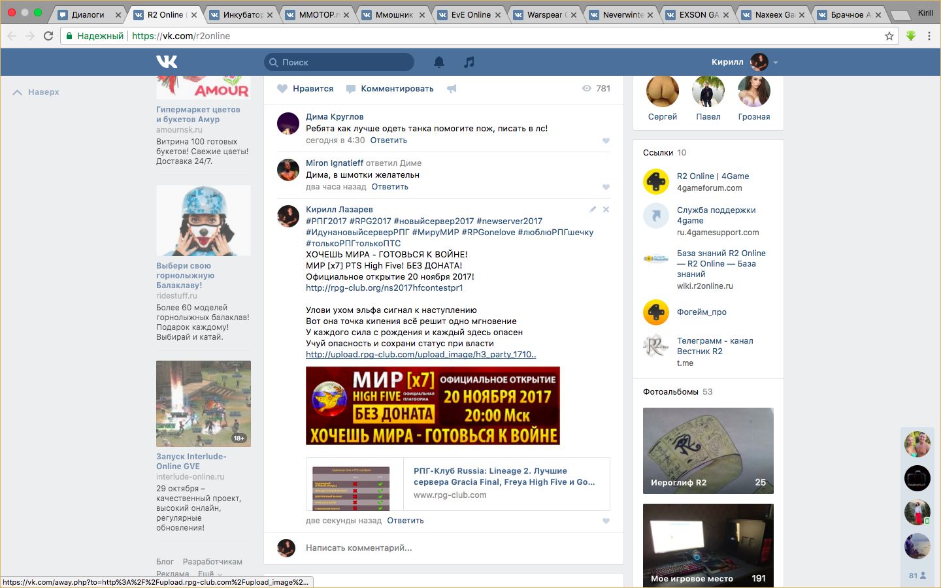Viewport: 941px width, 588px height.
Task: Click the share megaphone icon under post
Action: [452, 89]
